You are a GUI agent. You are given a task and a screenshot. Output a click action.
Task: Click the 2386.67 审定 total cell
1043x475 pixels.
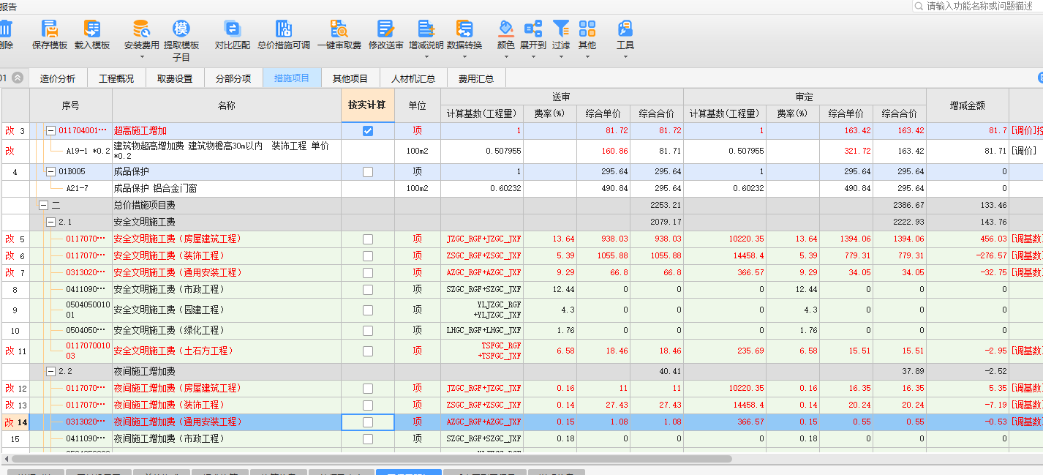900,206
